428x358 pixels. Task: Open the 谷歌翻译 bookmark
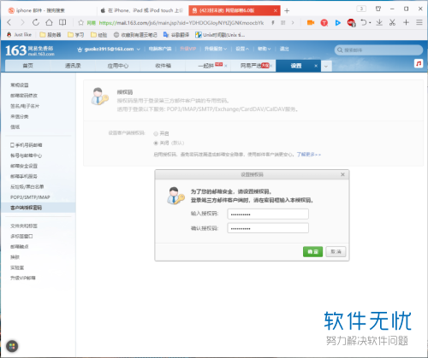click(x=176, y=35)
